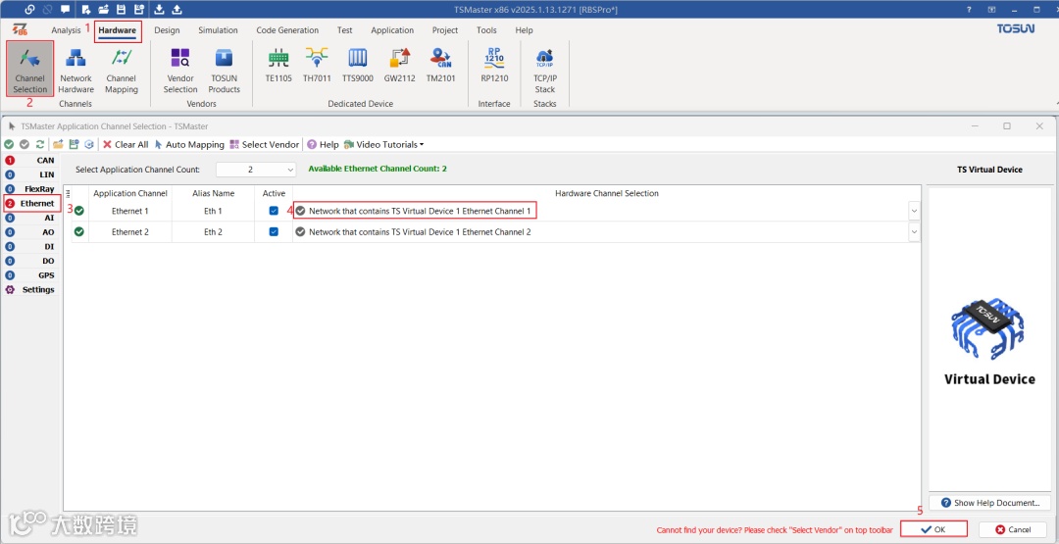Select the AI channel category
Viewport: 1059px width, 544px height.
[x=29, y=218]
